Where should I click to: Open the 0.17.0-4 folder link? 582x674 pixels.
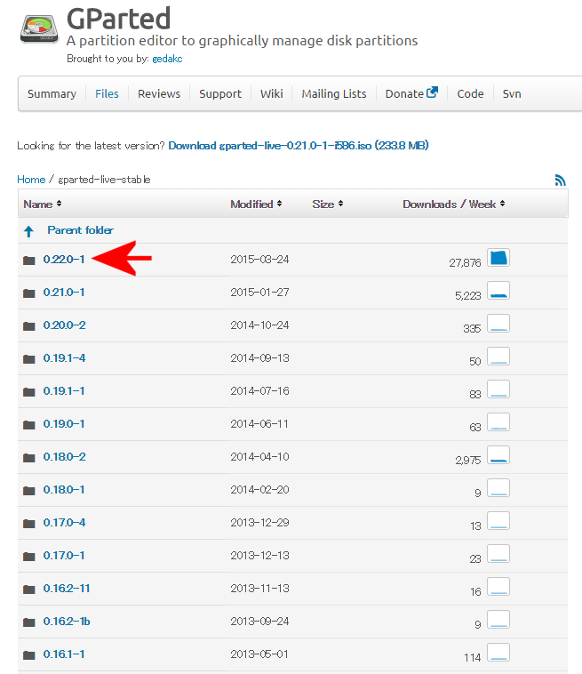65,523
